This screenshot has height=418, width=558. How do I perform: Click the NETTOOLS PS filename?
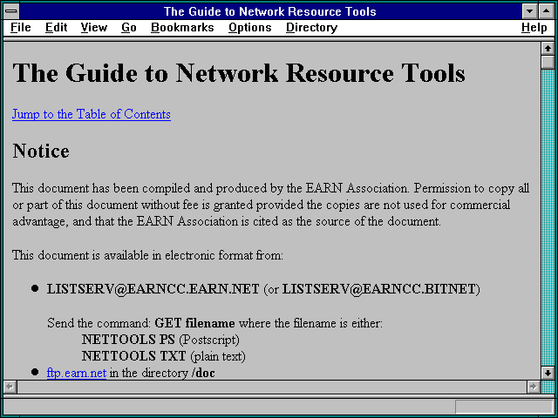tap(128, 340)
